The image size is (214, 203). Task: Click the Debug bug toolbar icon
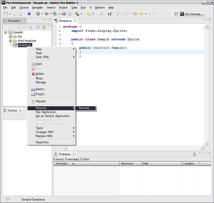click(47, 14)
